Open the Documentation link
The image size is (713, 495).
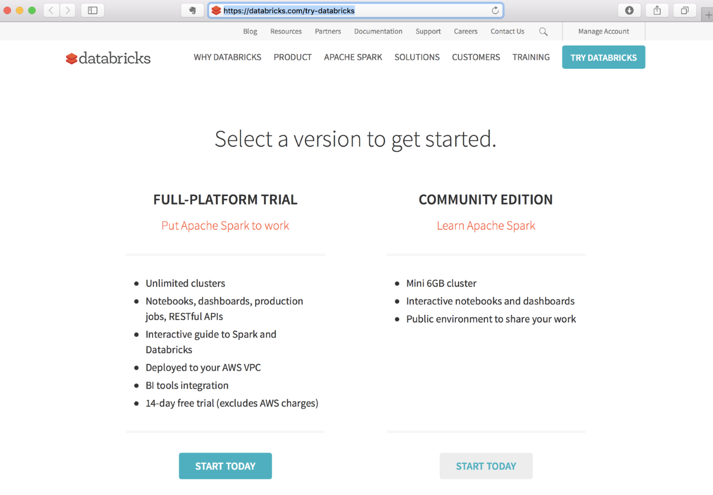pos(378,31)
